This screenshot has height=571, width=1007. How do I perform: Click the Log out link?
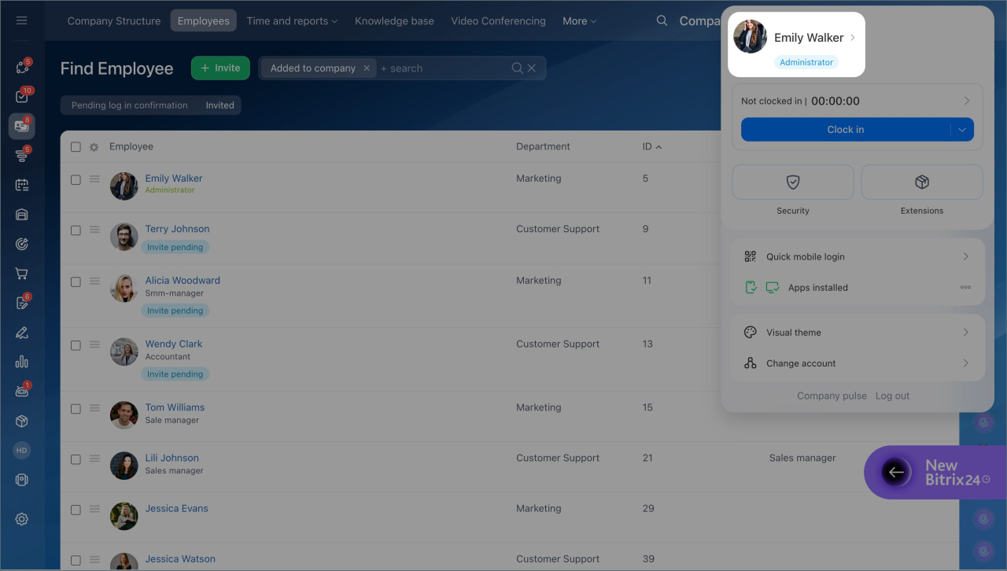[x=892, y=396]
